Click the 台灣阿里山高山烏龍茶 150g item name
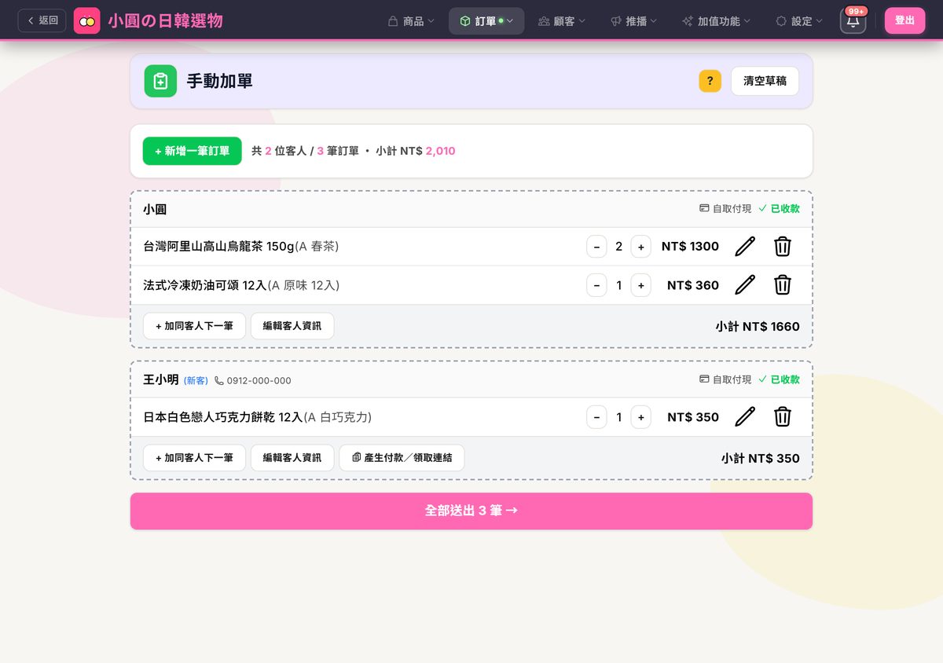The width and height of the screenshot is (943, 663). [218, 247]
